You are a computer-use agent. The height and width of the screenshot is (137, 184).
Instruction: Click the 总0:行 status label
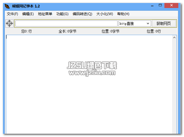(x=26, y=31)
